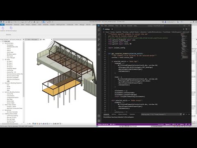
Task: Click the Revit application R logo
Action: click(1, 22)
